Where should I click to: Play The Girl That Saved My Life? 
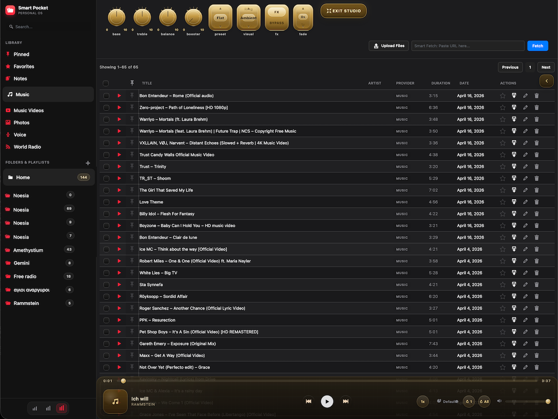click(x=120, y=190)
